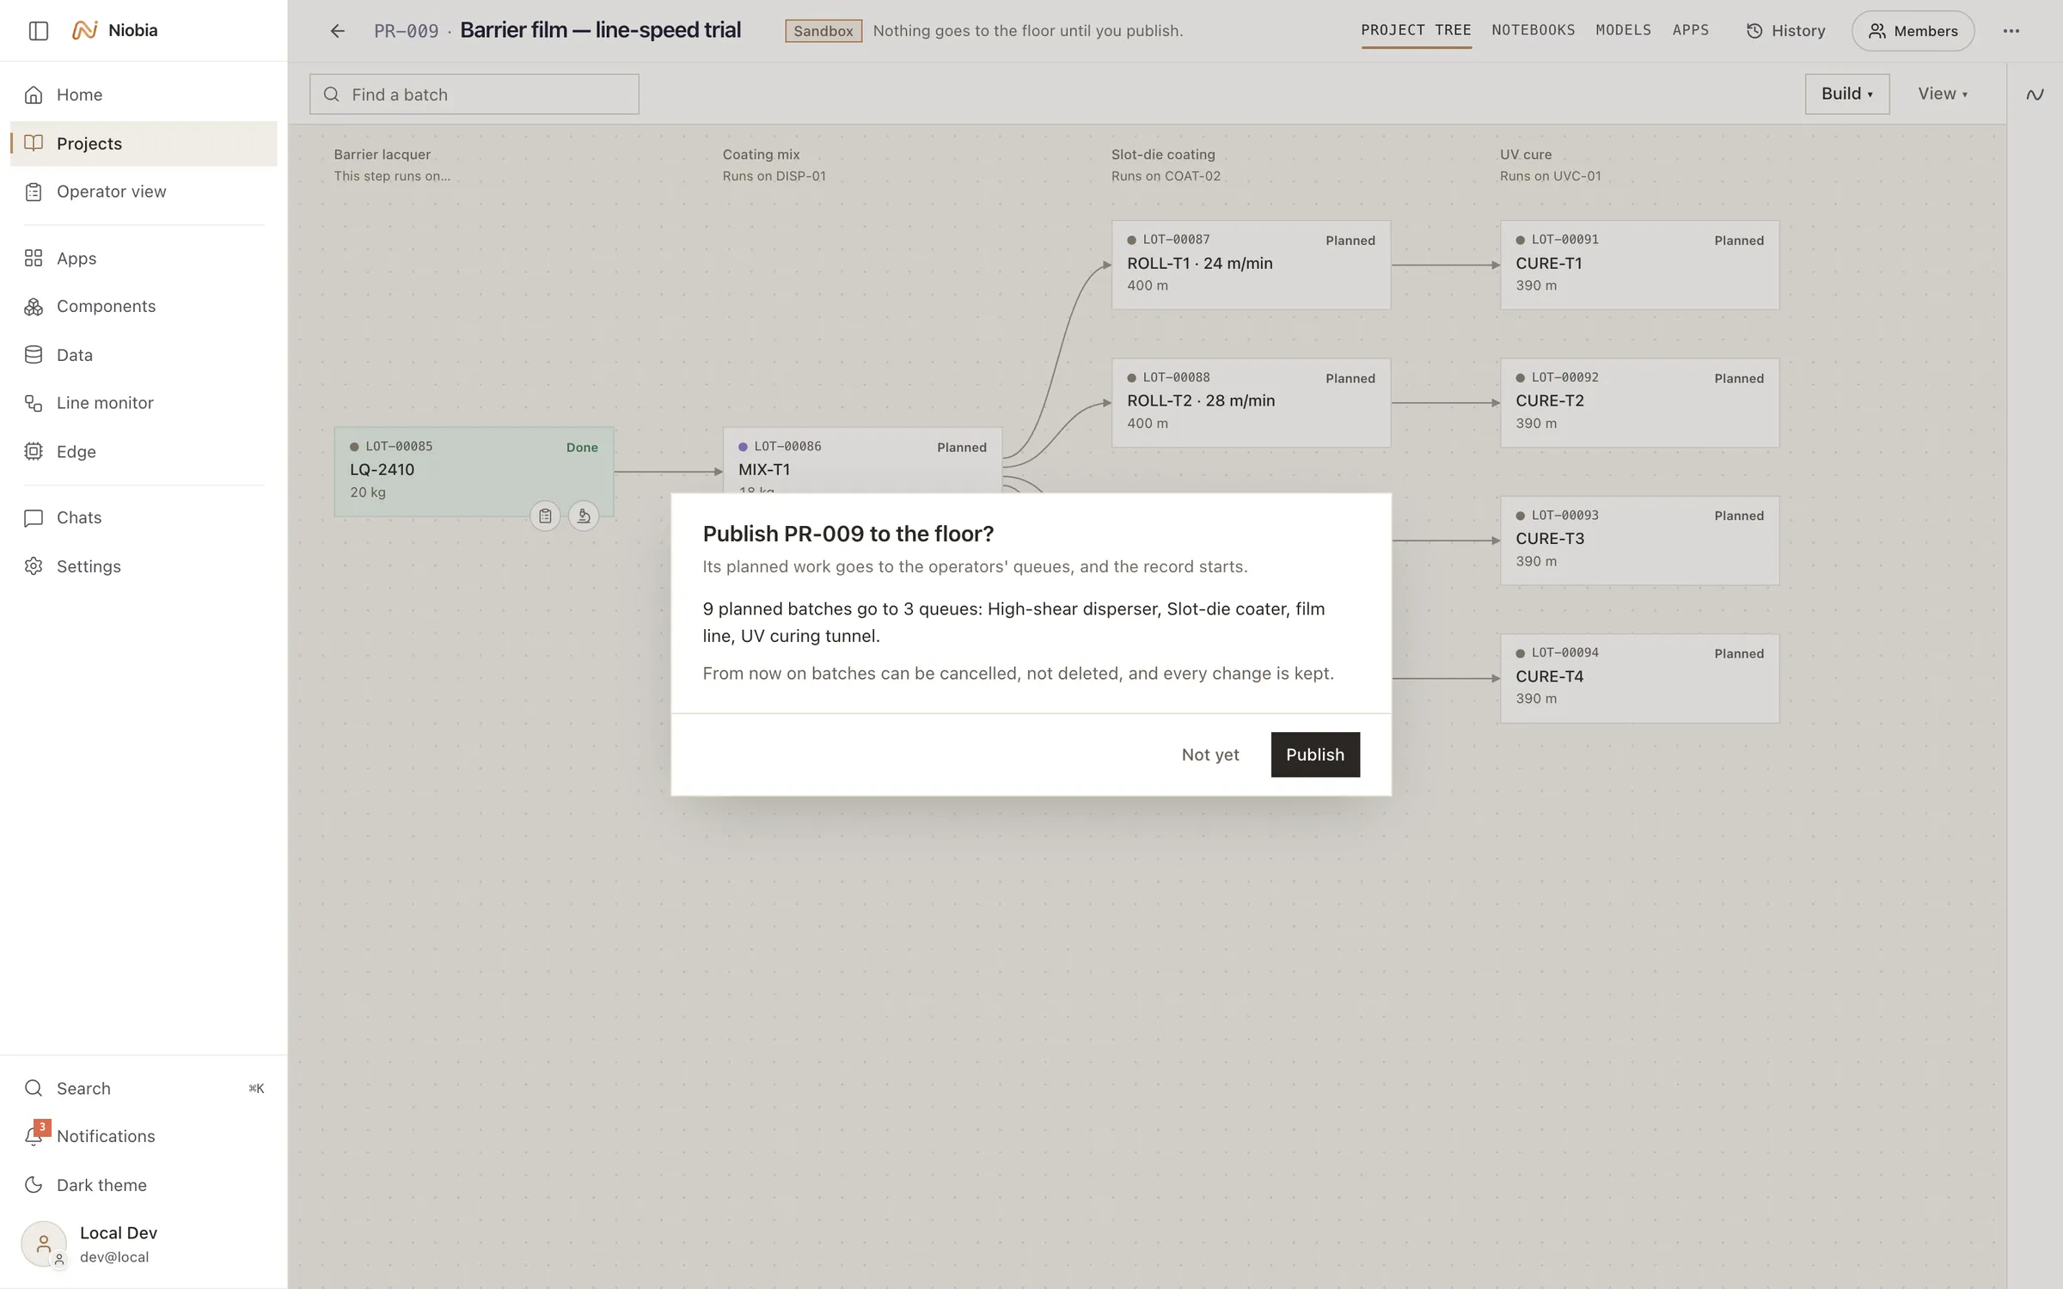Switch to Dark theme
The height and width of the screenshot is (1289, 2063).
point(144,1185)
